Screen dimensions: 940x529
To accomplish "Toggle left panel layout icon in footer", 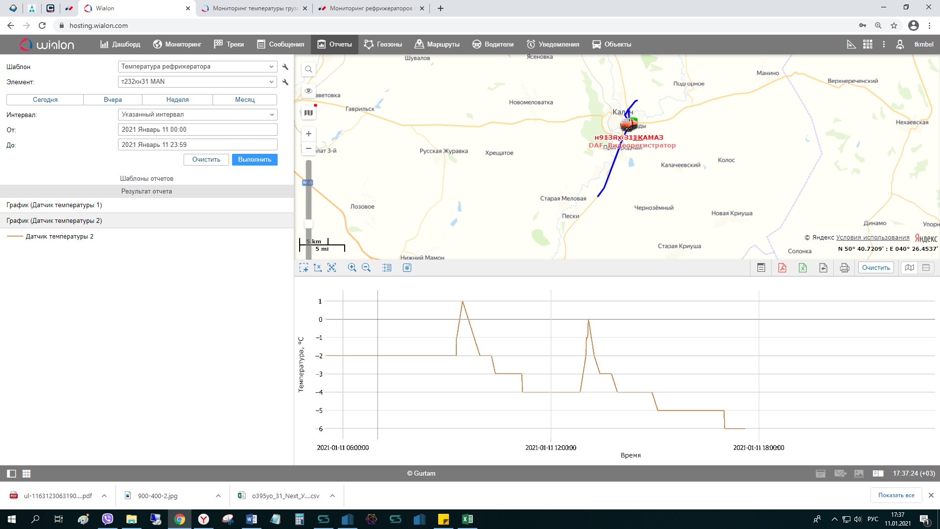I will 11,474.
